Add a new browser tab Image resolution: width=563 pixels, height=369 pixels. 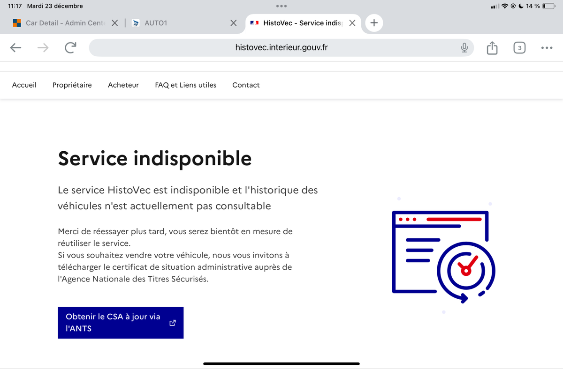pyautogui.click(x=374, y=23)
